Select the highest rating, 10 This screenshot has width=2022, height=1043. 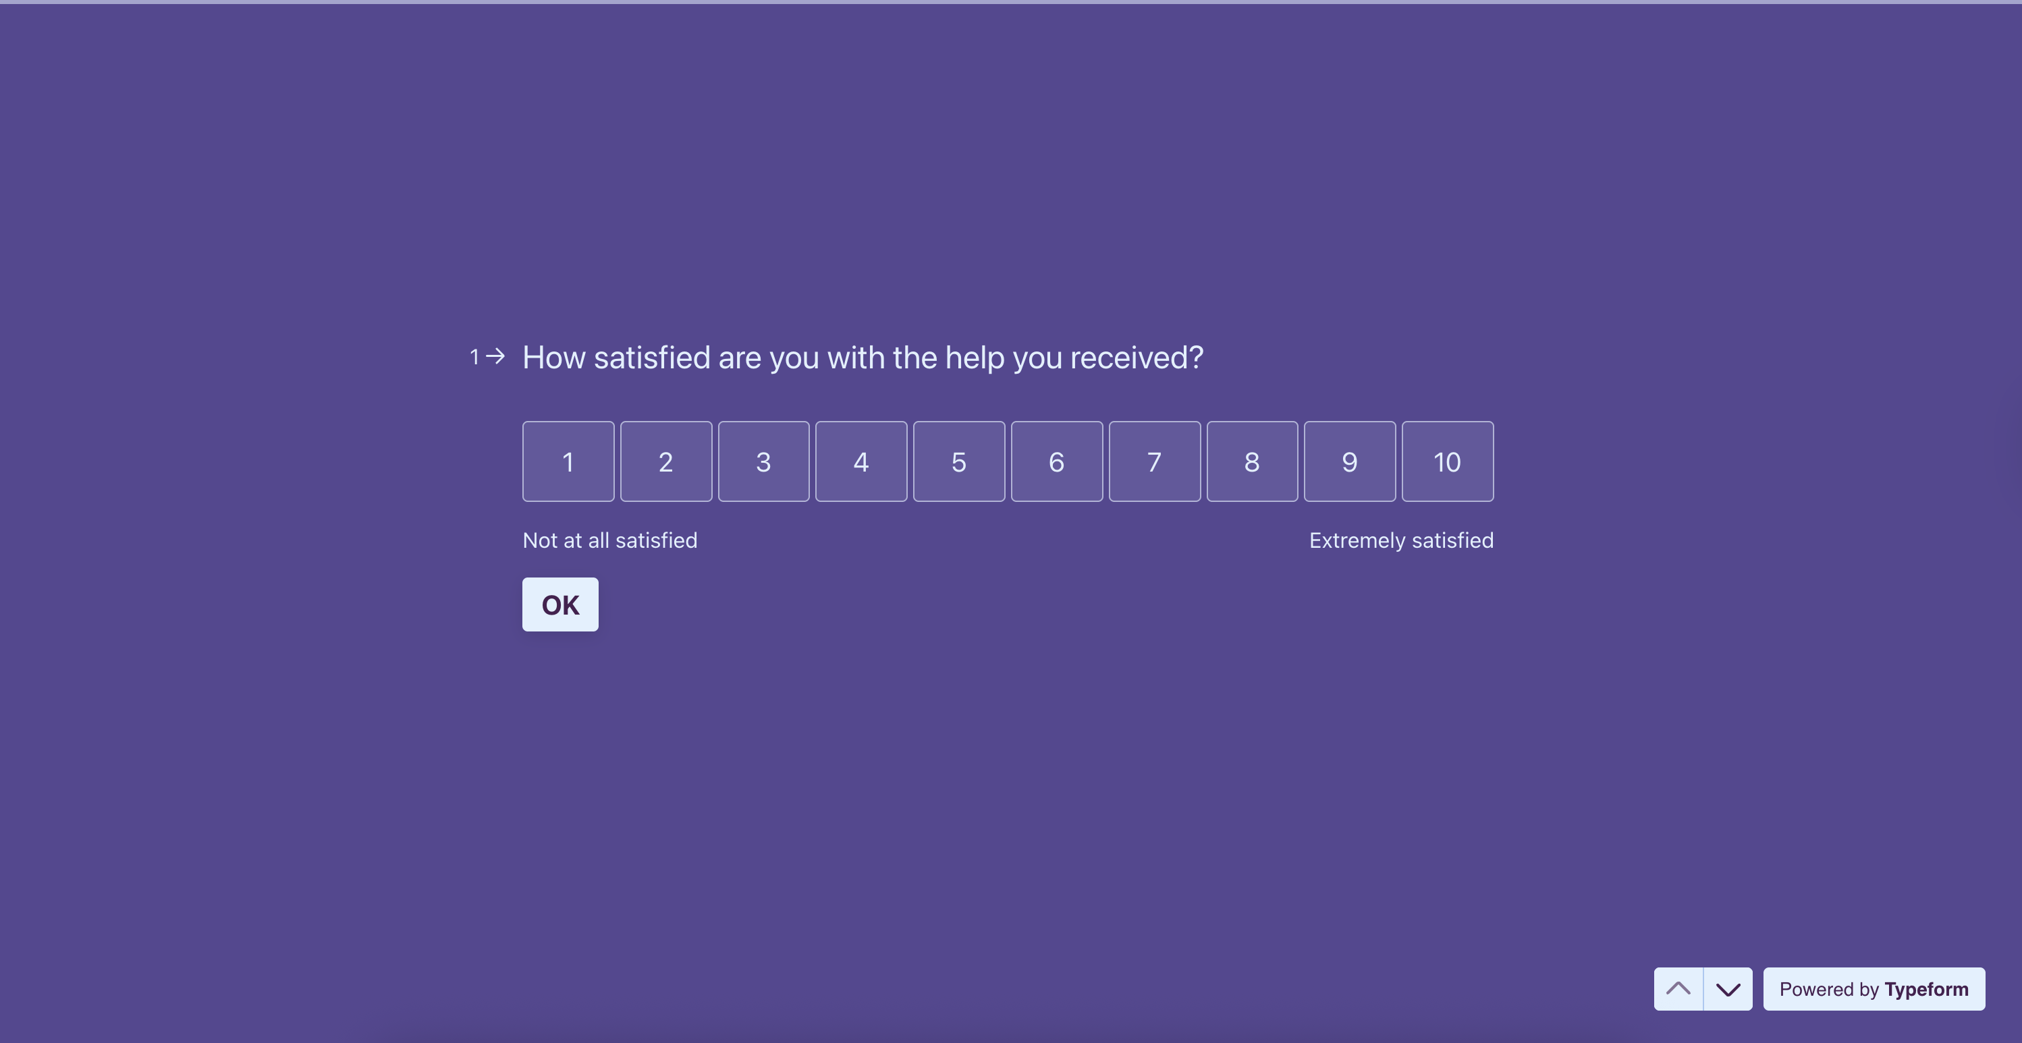1448,461
